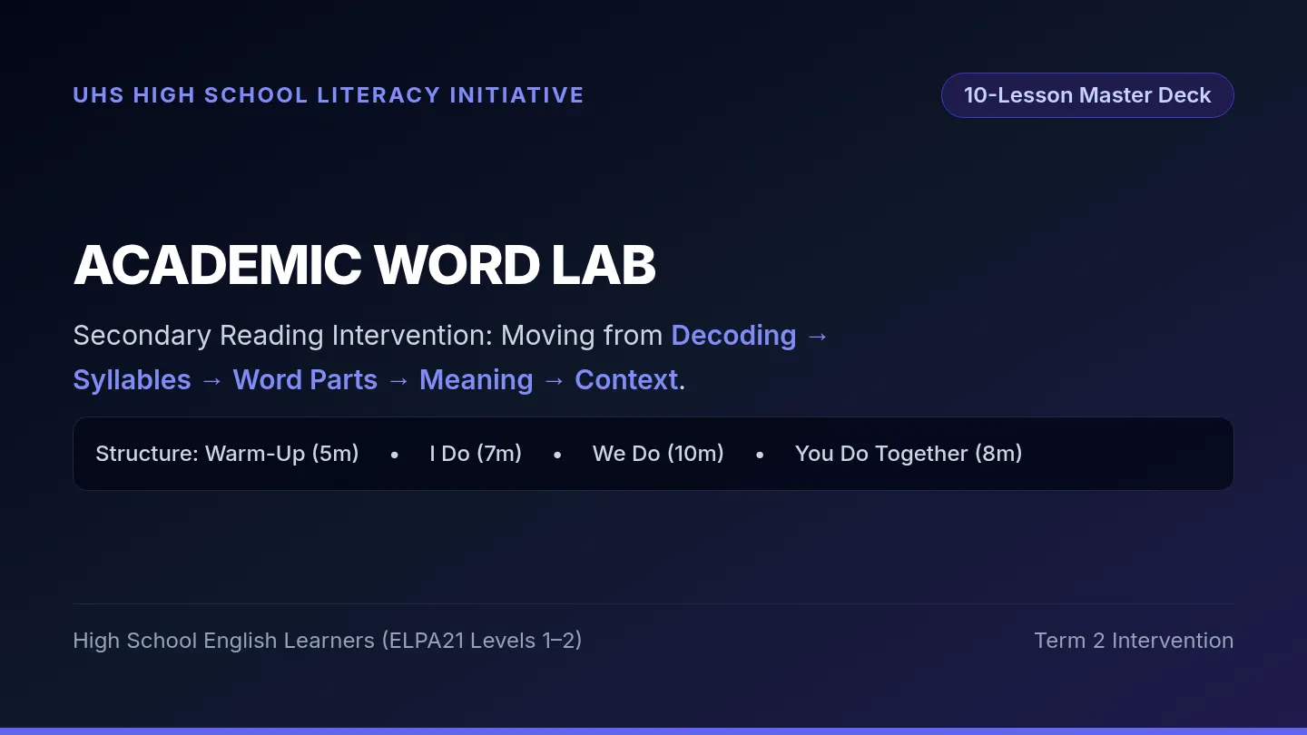The width and height of the screenshot is (1307, 735).
Task: Click "We Do (10m)" in the structure bar
Action: [x=658, y=454]
